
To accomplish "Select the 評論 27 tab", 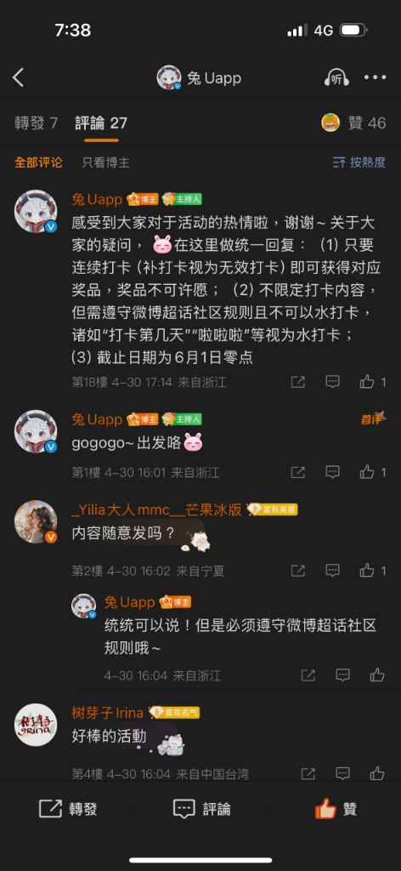I will 101,122.
